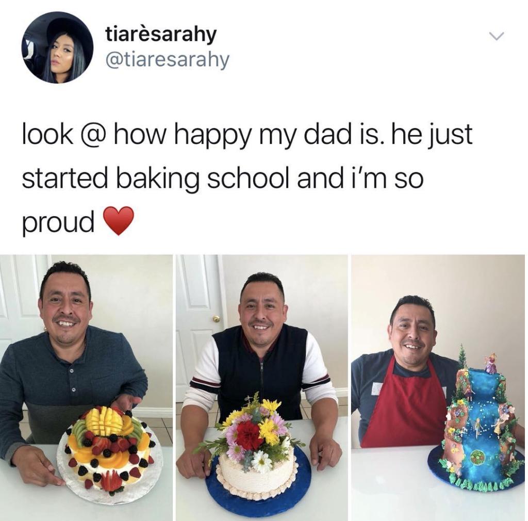Open the @tiaresarahy handle link
This screenshot has height=521, width=528.
168,60
